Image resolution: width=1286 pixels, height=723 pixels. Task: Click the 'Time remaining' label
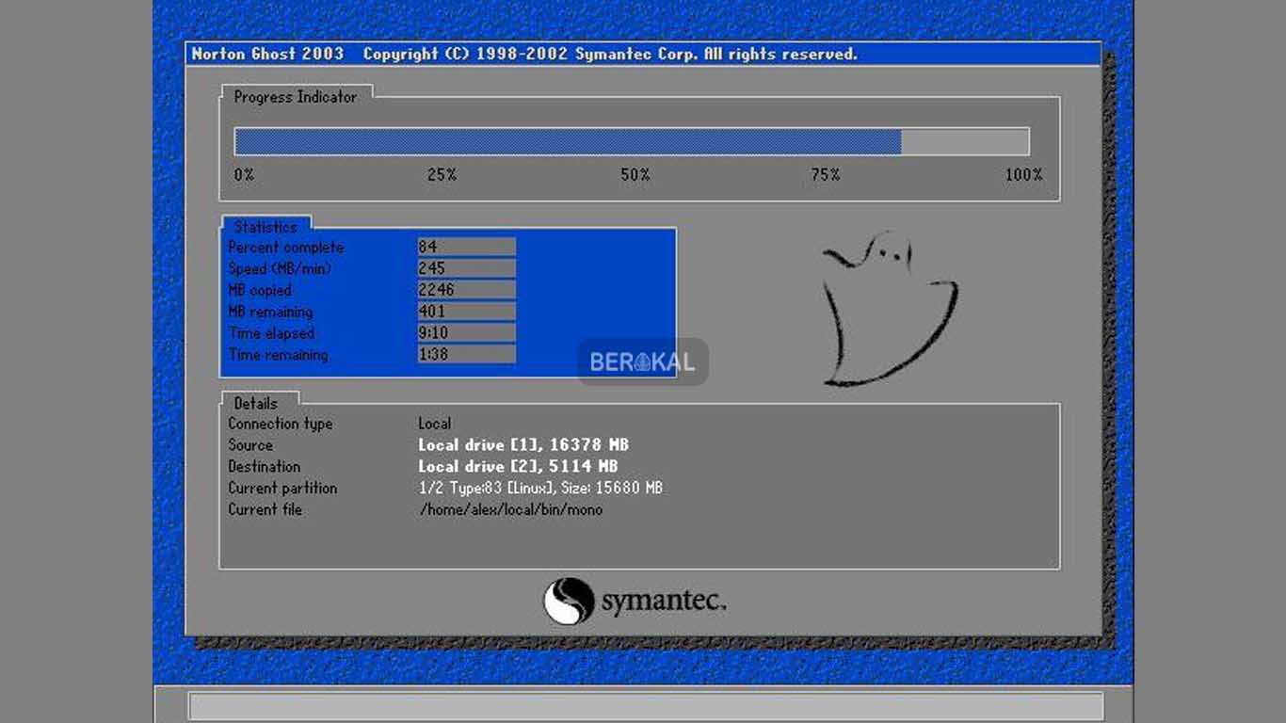point(278,355)
